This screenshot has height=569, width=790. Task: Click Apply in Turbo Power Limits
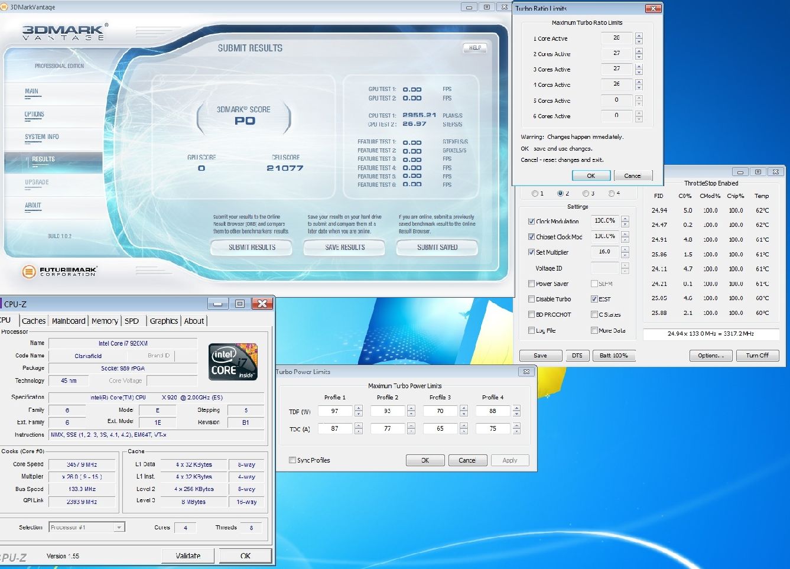[509, 460]
